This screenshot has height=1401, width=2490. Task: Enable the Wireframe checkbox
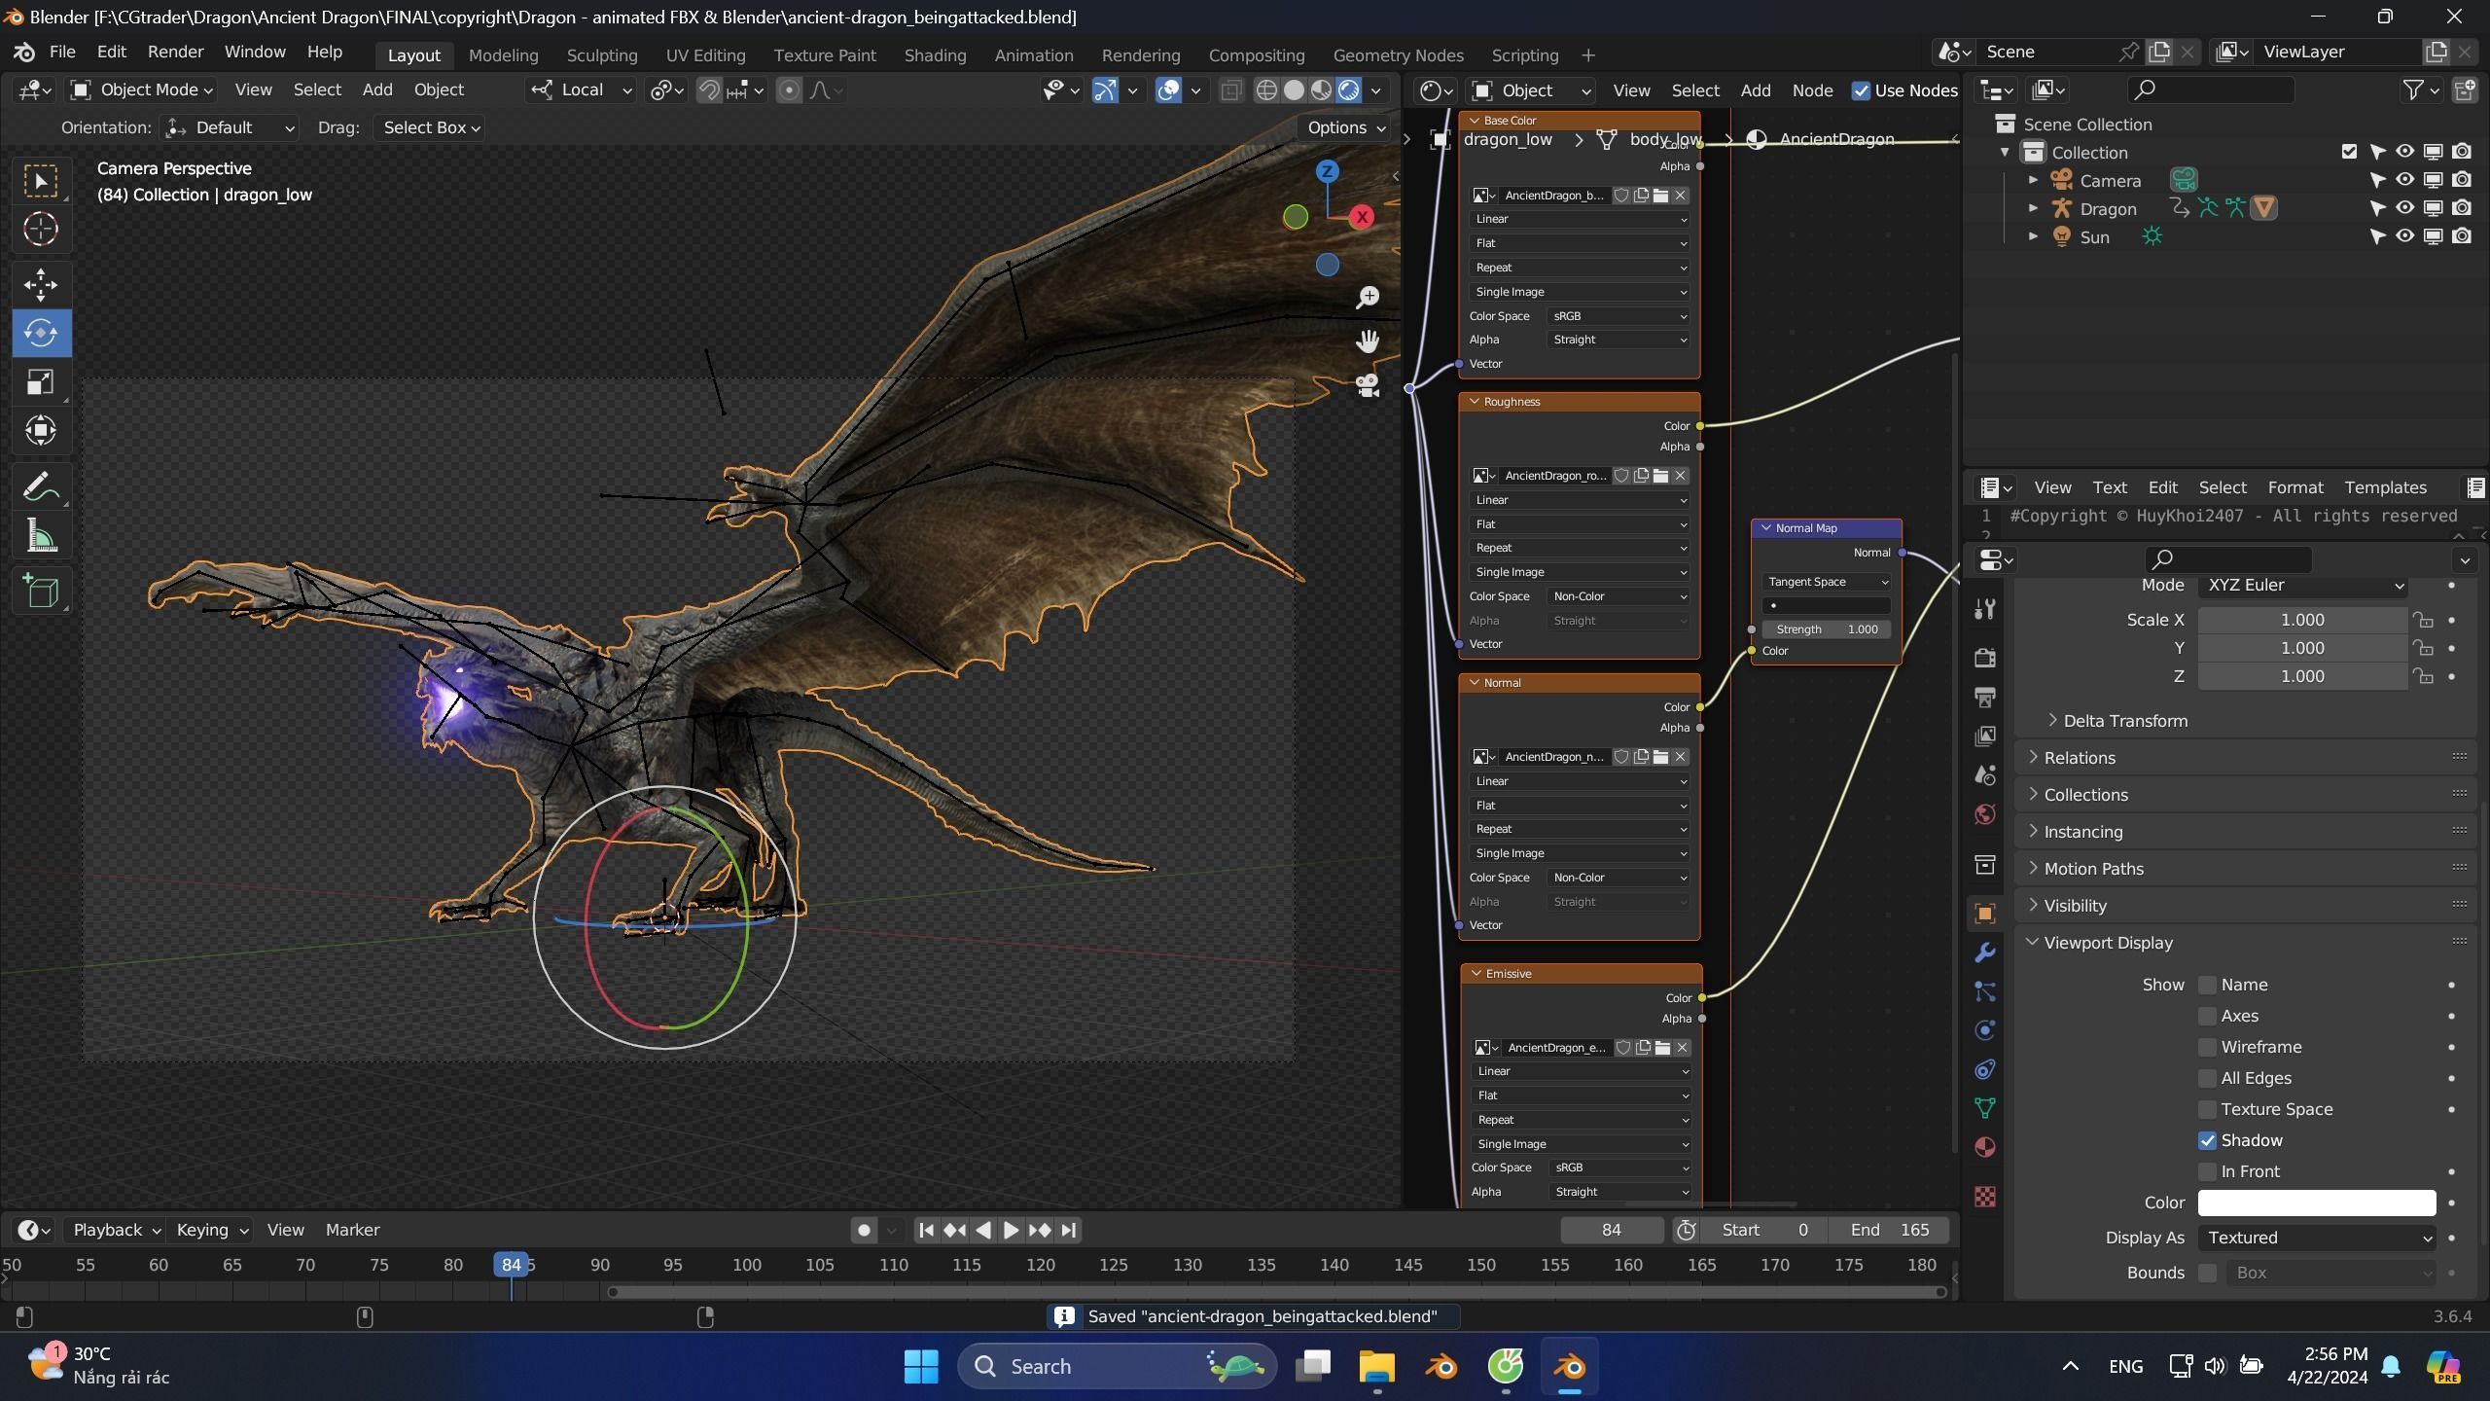tap(2207, 1048)
